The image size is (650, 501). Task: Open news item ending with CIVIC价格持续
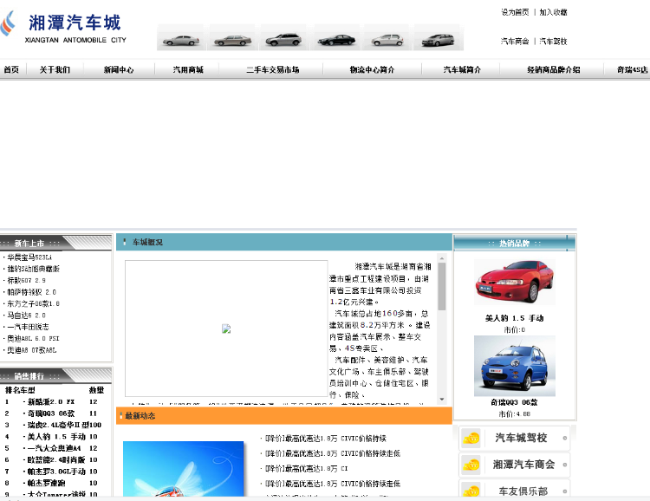point(325,439)
